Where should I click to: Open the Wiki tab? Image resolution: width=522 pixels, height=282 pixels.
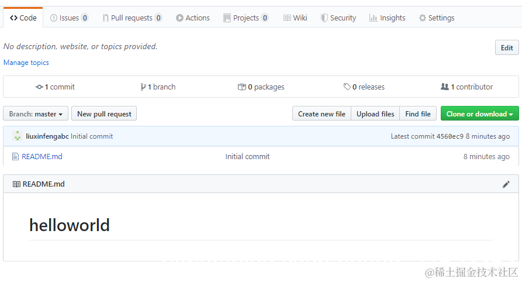[x=295, y=18]
